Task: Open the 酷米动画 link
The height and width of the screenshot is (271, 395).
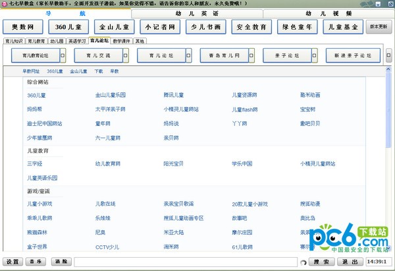Action: click(310, 95)
